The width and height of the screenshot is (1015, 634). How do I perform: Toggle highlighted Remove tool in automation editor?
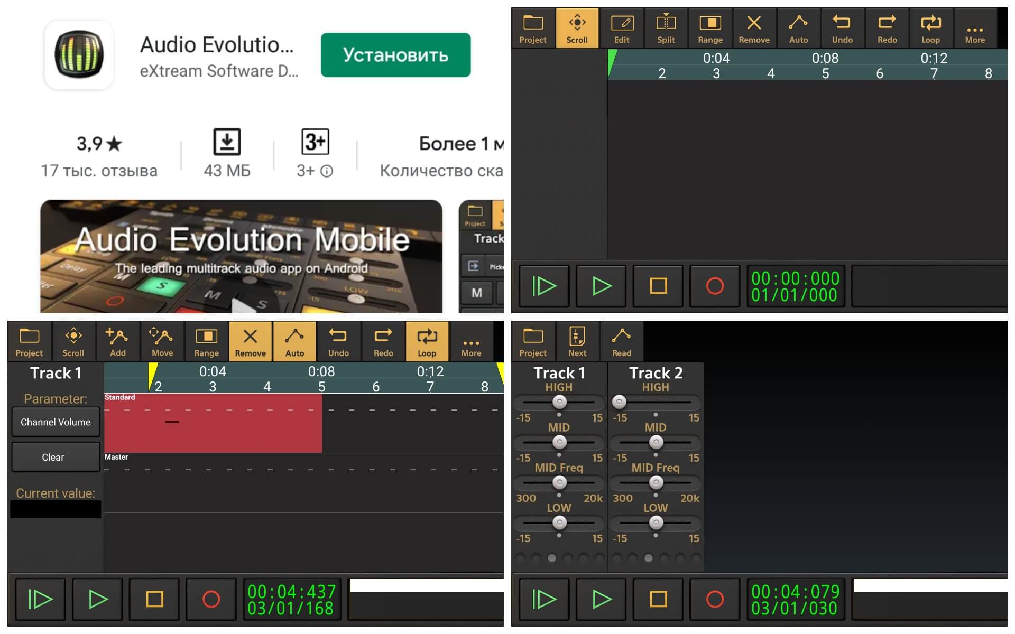pos(251,342)
